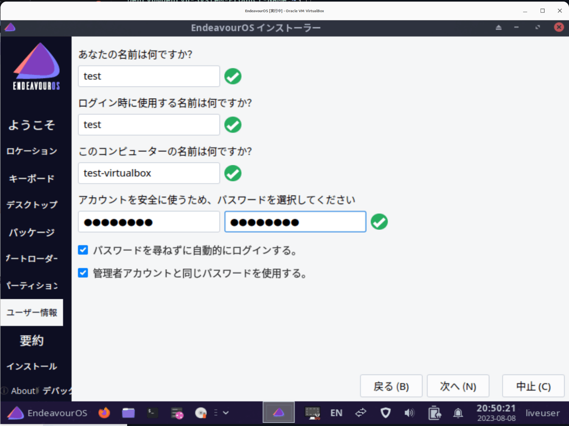Viewport: 569px width, 426px height.
Task: Switch the EN keyboard layout indicator
Action: (337, 413)
